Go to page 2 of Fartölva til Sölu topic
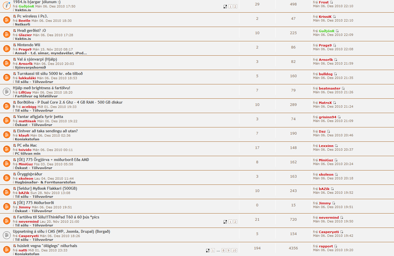 click(235, 222)
